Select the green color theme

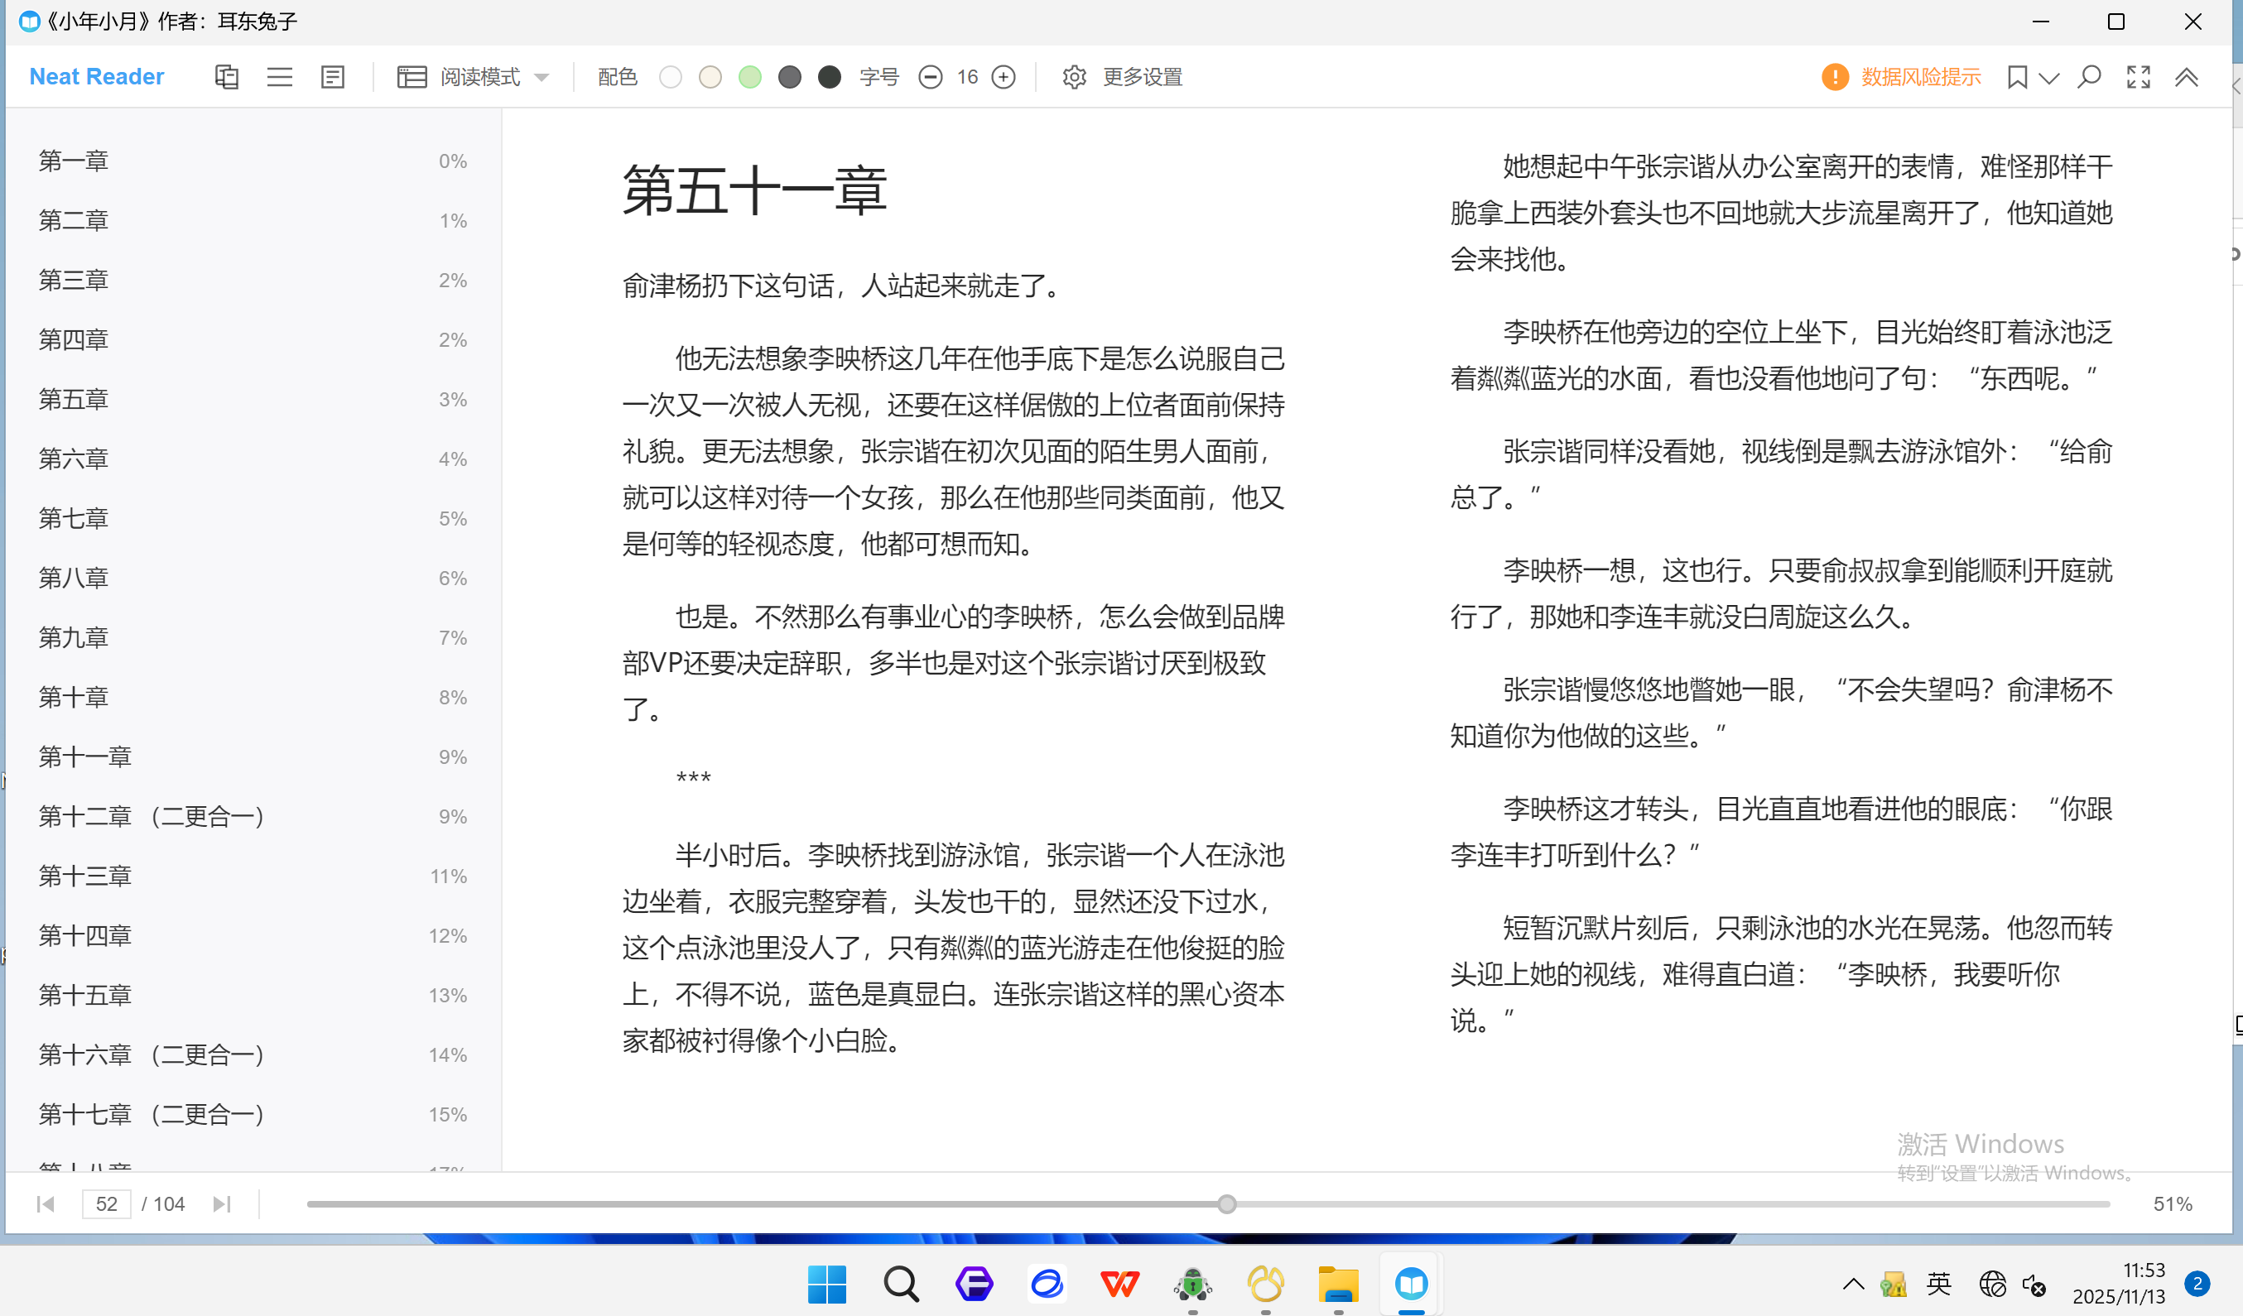(749, 78)
